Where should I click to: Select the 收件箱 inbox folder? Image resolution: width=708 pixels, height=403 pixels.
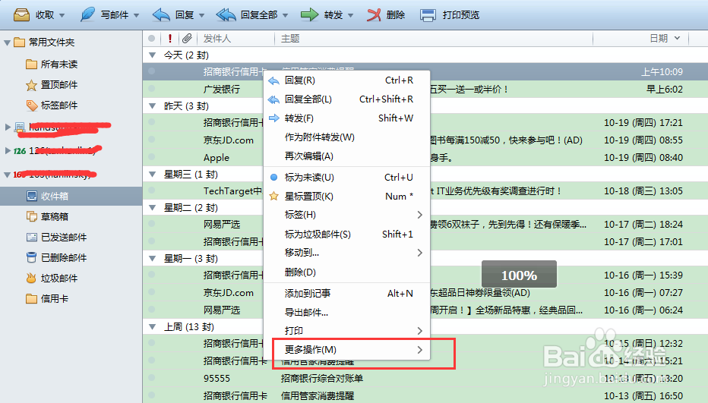tap(71, 196)
